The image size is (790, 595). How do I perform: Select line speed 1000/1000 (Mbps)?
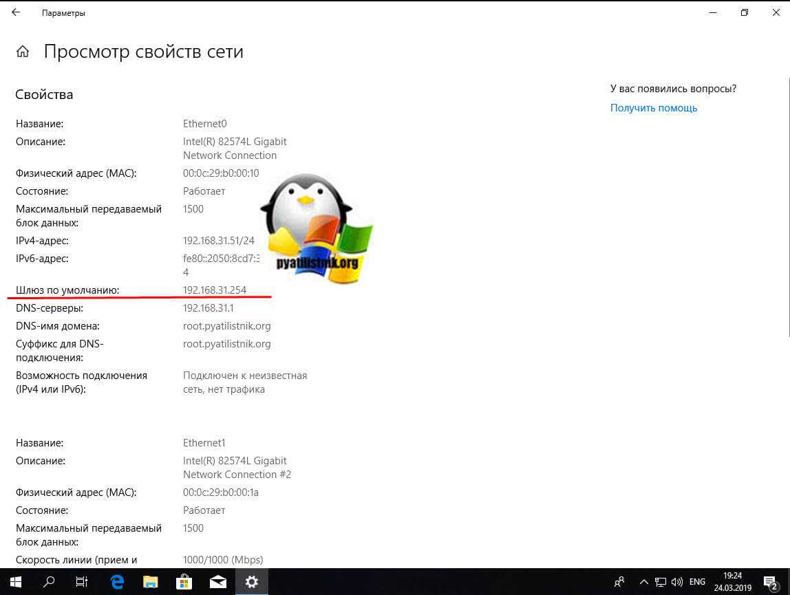[223, 560]
